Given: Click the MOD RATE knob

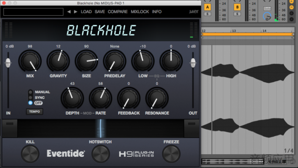Looking at the screenshot, I should pyautogui.click(x=101, y=98).
